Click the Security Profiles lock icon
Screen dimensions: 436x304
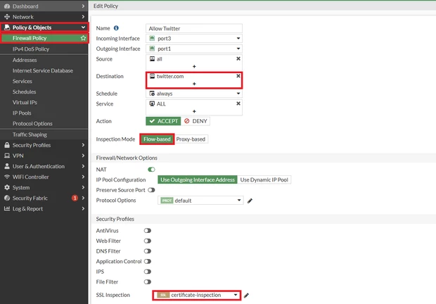pos(7,145)
